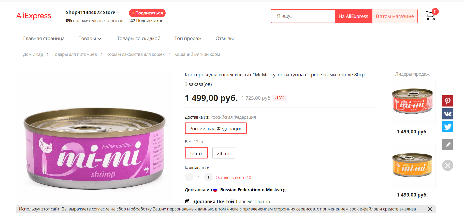Open the shopping cart icon
The width and height of the screenshot is (465, 213).
(431, 16)
